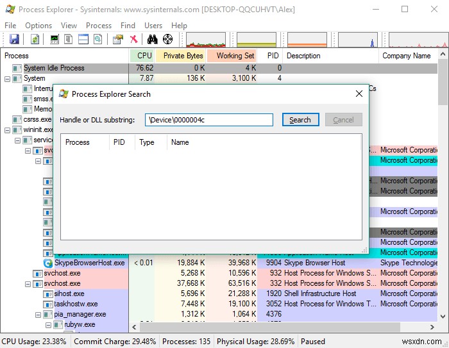
Task: Select the sihost.exe process row
Action: (71, 294)
